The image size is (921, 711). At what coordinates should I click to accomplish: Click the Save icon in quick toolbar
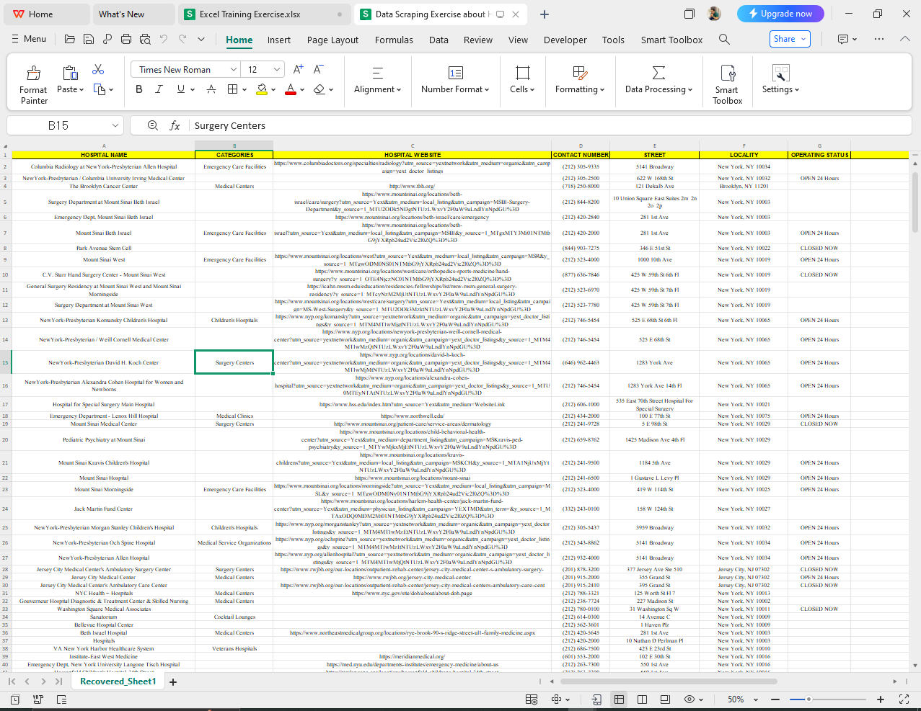pyautogui.click(x=89, y=40)
